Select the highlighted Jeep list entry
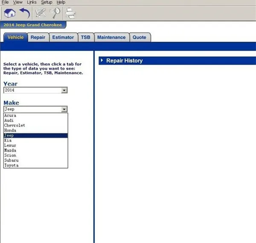Viewport: 256px width, 243px height. (x=35, y=136)
